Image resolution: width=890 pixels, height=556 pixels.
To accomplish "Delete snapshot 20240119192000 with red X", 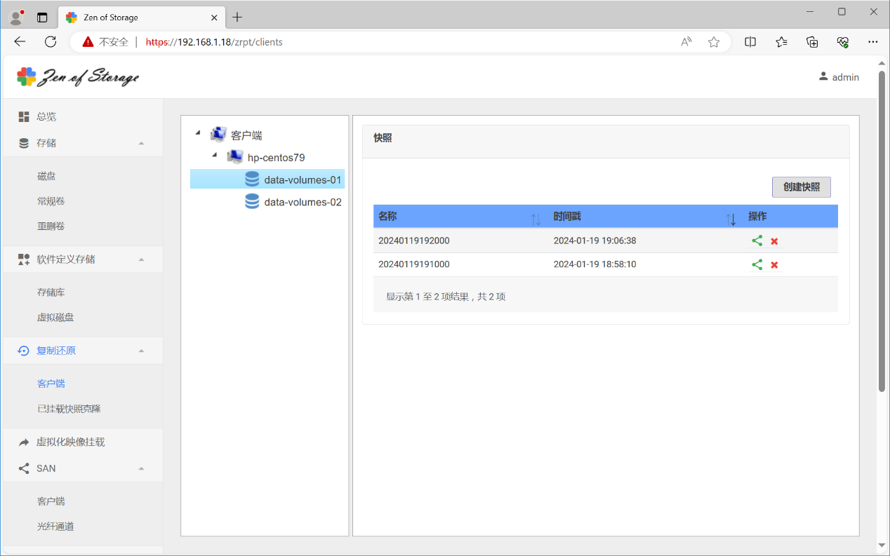I will 774,241.
